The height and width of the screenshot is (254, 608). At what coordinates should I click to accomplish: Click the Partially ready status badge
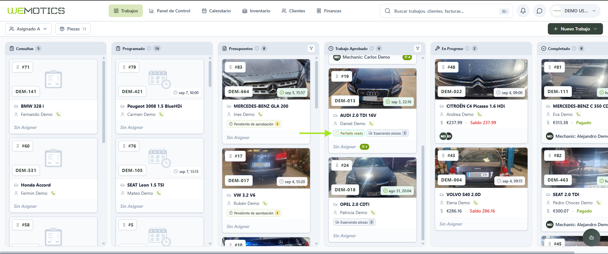pos(349,133)
